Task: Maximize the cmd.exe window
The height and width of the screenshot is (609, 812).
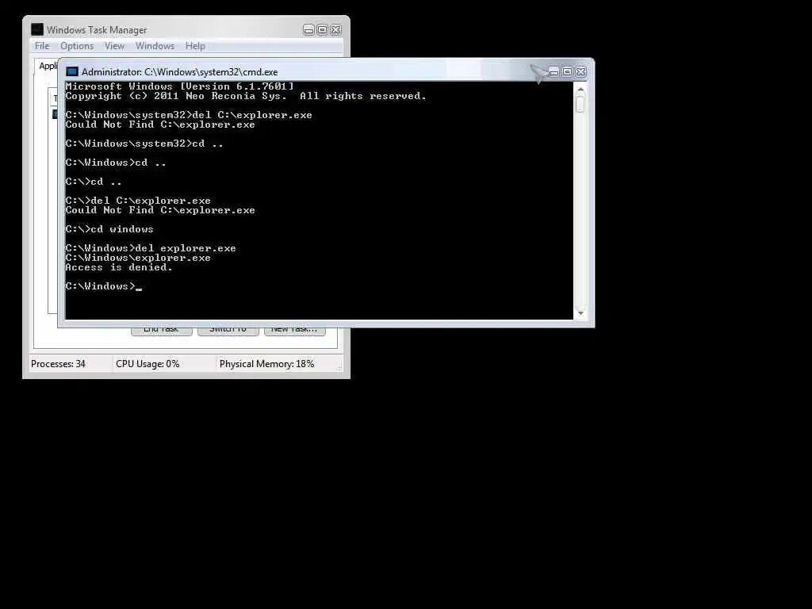Action: point(567,72)
